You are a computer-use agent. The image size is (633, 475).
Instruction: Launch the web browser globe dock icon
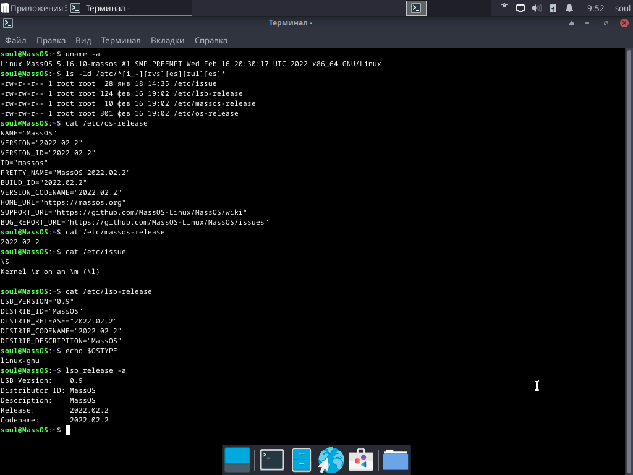pyautogui.click(x=331, y=460)
